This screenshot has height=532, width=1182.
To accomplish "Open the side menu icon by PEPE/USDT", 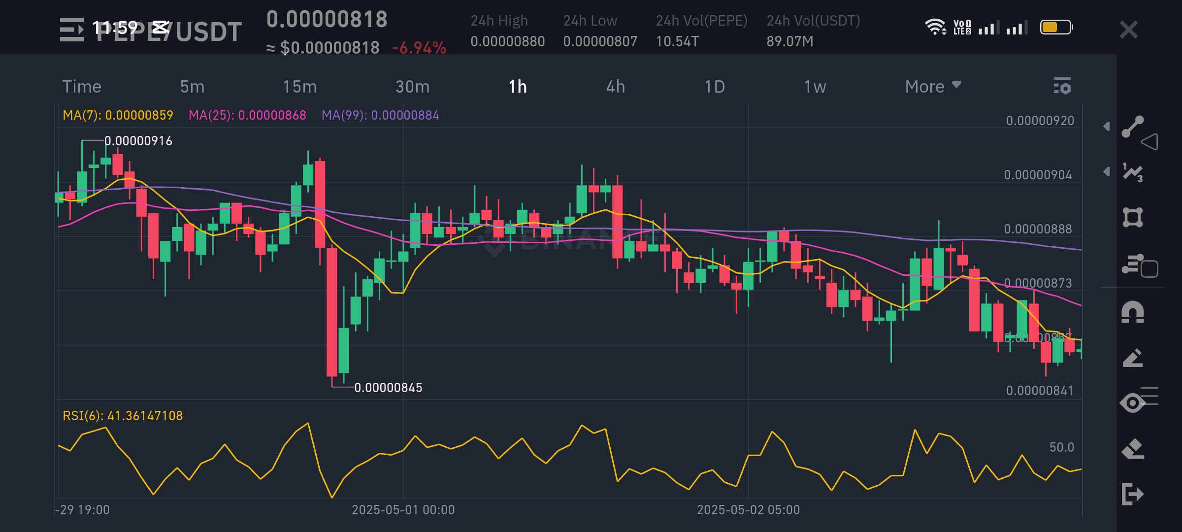I will coord(72,30).
